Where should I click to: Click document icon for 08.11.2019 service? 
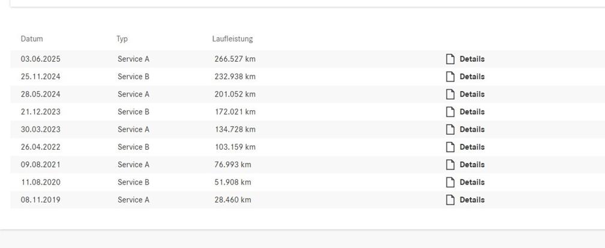click(x=450, y=200)
